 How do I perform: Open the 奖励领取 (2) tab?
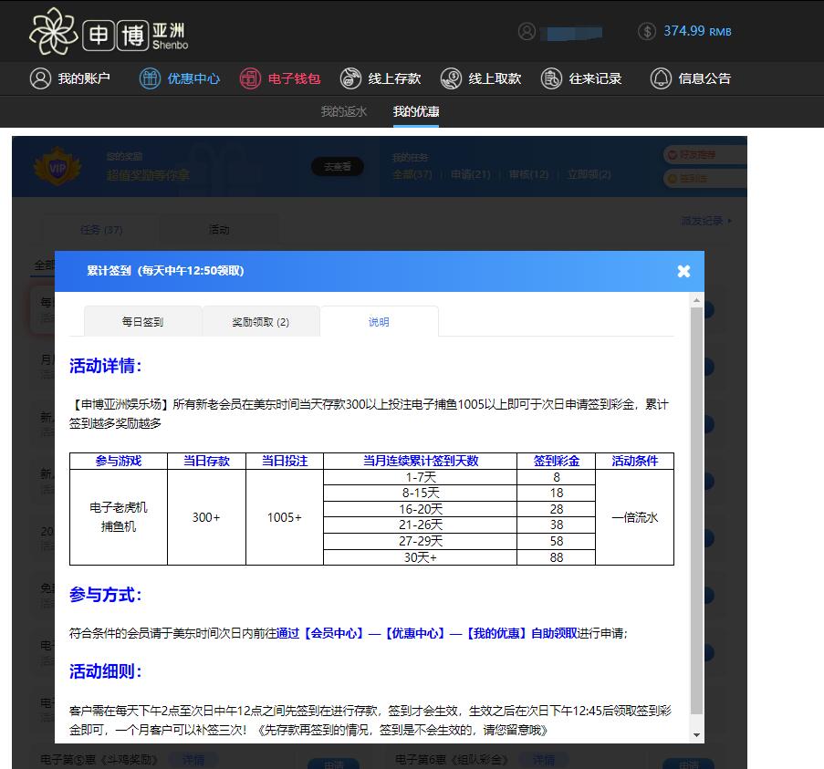pos(261,321)
